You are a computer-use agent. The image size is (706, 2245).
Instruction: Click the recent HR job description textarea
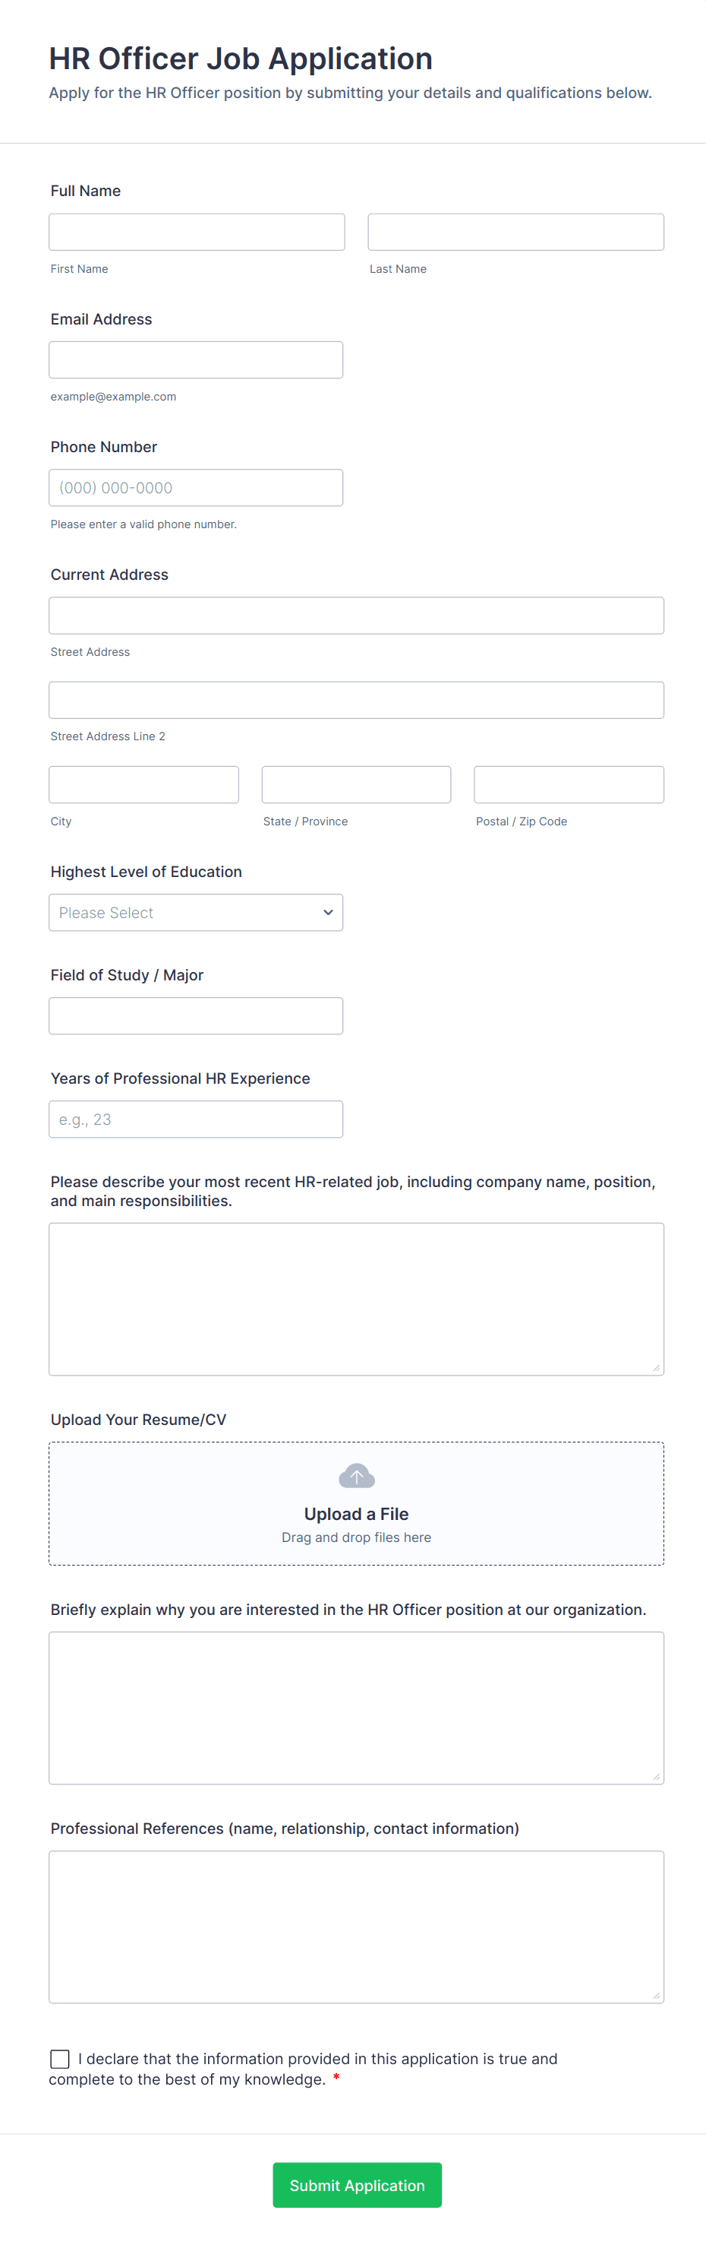point(356,1299)
